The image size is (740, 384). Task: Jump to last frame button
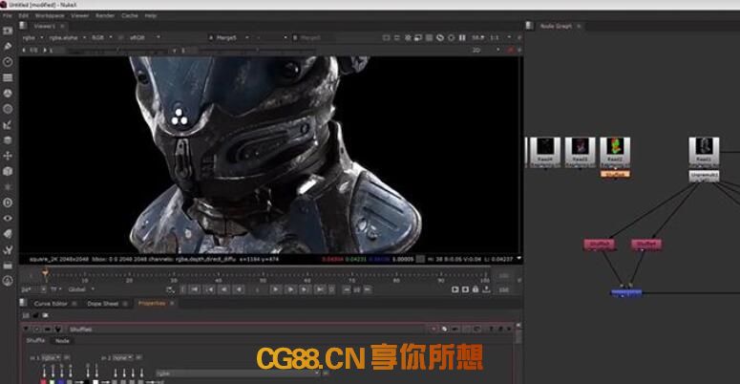click(x=320, y=289)
